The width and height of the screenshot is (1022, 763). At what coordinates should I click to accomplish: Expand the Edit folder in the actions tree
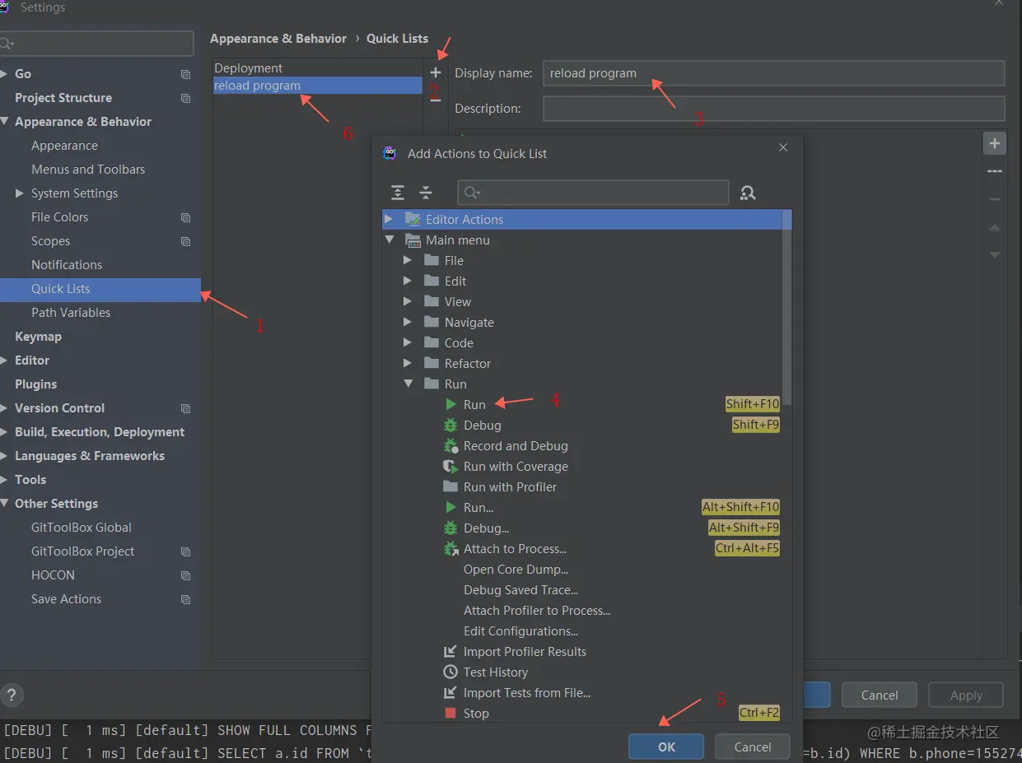pos(408,281)
